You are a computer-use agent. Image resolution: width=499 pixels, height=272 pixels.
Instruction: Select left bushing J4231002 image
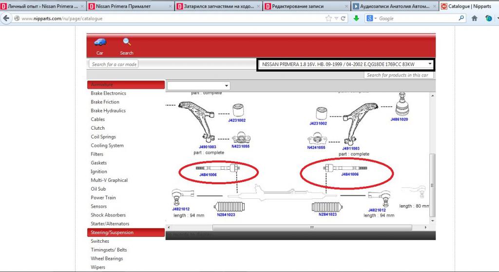pyautogui.click(x=238, y=110)
